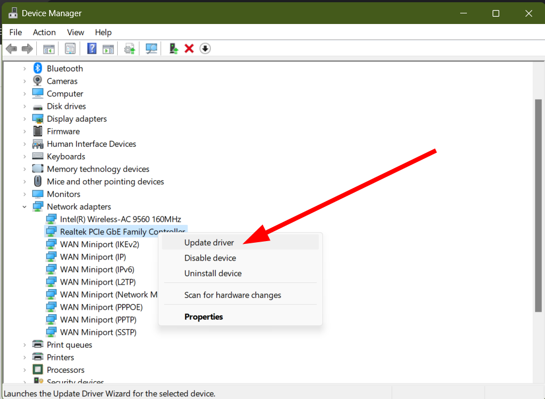Open the Help menu
Screen dimensions: 545x399
click(x=103, y=32)
